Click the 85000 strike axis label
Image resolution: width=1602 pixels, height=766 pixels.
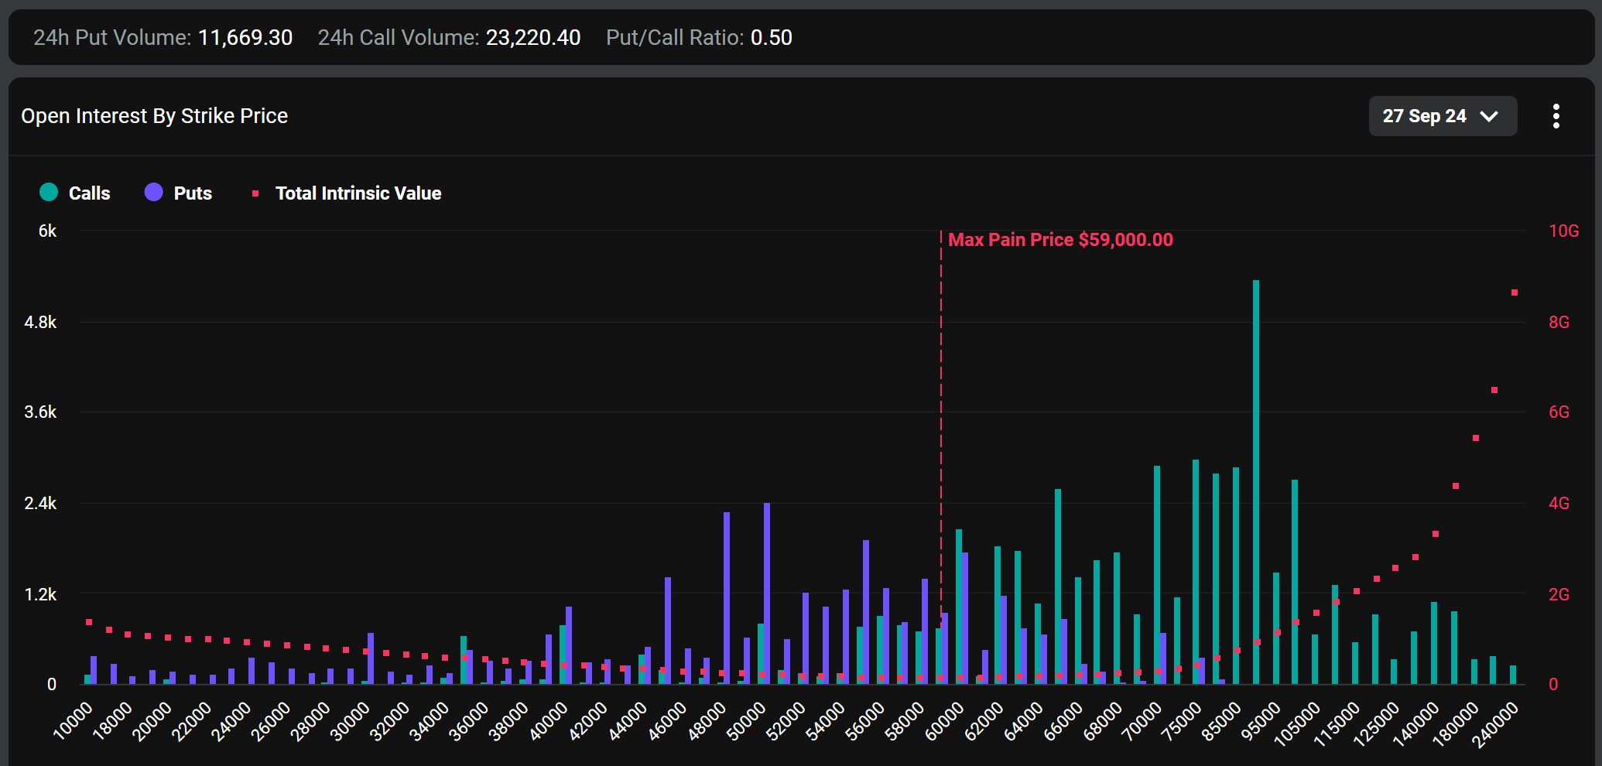click(x=1221, y=721)
